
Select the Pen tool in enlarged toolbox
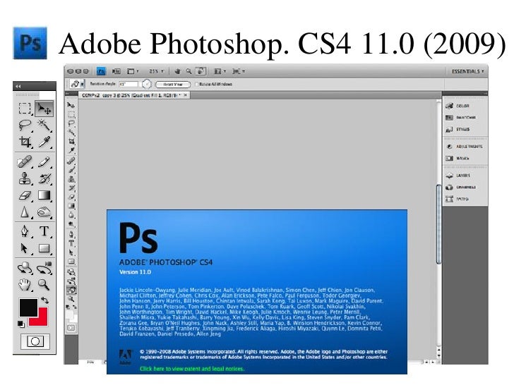point(25,231)
